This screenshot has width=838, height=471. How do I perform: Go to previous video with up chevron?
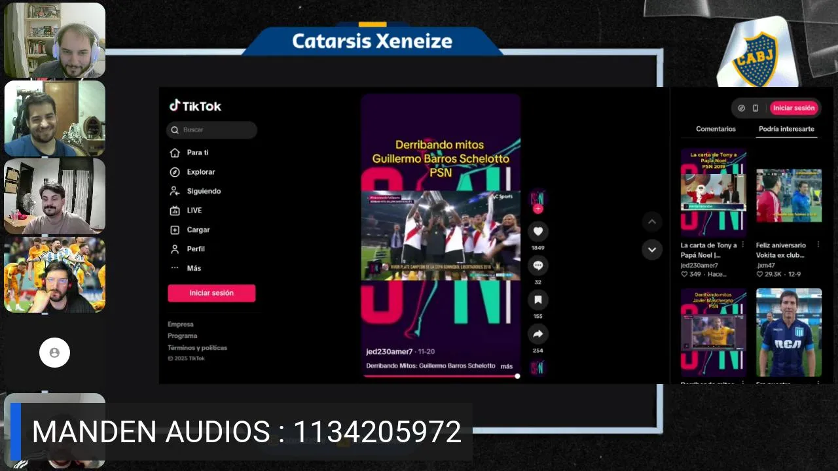point(652,222)
